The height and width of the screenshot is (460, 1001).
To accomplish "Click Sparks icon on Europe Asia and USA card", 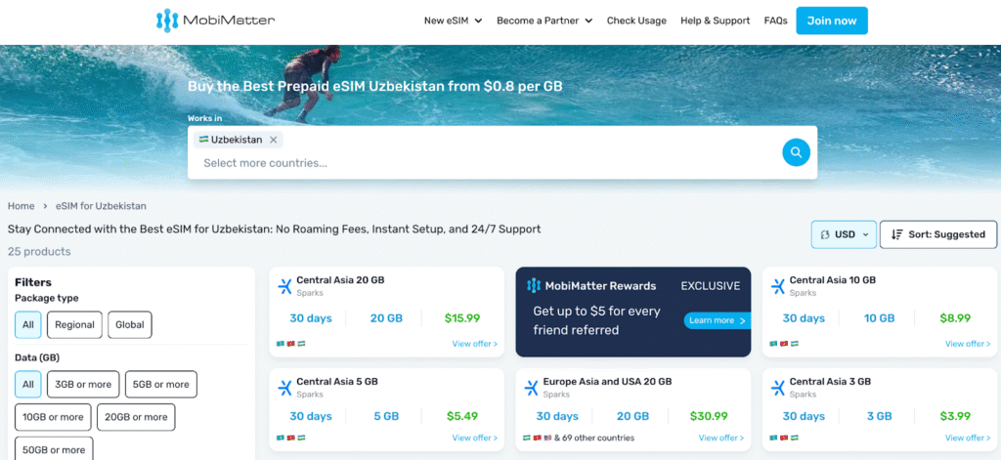I will [x=531, y=388].
